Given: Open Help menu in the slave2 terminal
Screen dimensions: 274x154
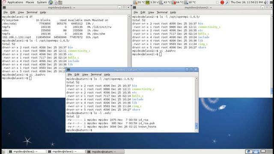Looking at the screenshot, I should pyautogui.click(x=173, y=12).
